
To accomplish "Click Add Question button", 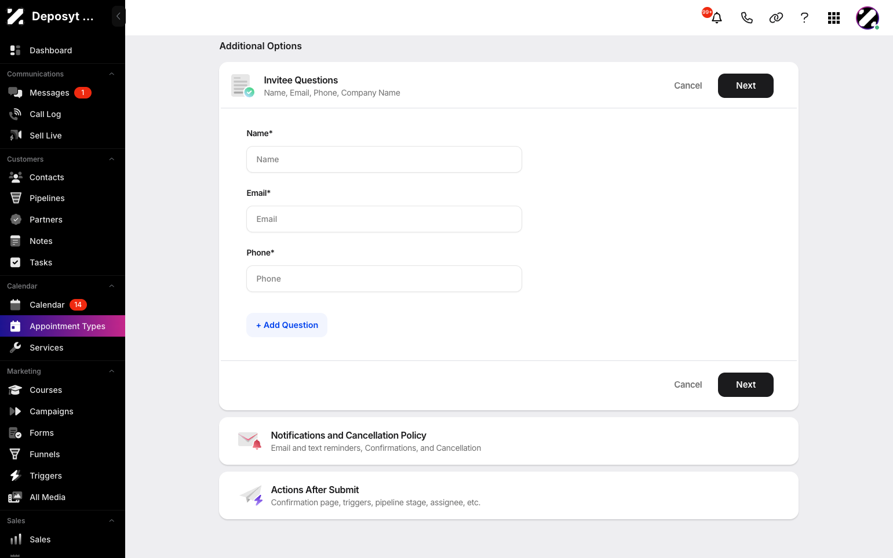I will [287, 325].
